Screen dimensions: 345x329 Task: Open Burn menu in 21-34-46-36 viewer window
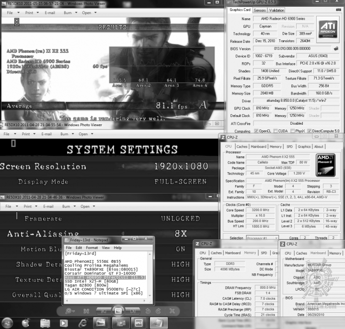tap(66, 206)
